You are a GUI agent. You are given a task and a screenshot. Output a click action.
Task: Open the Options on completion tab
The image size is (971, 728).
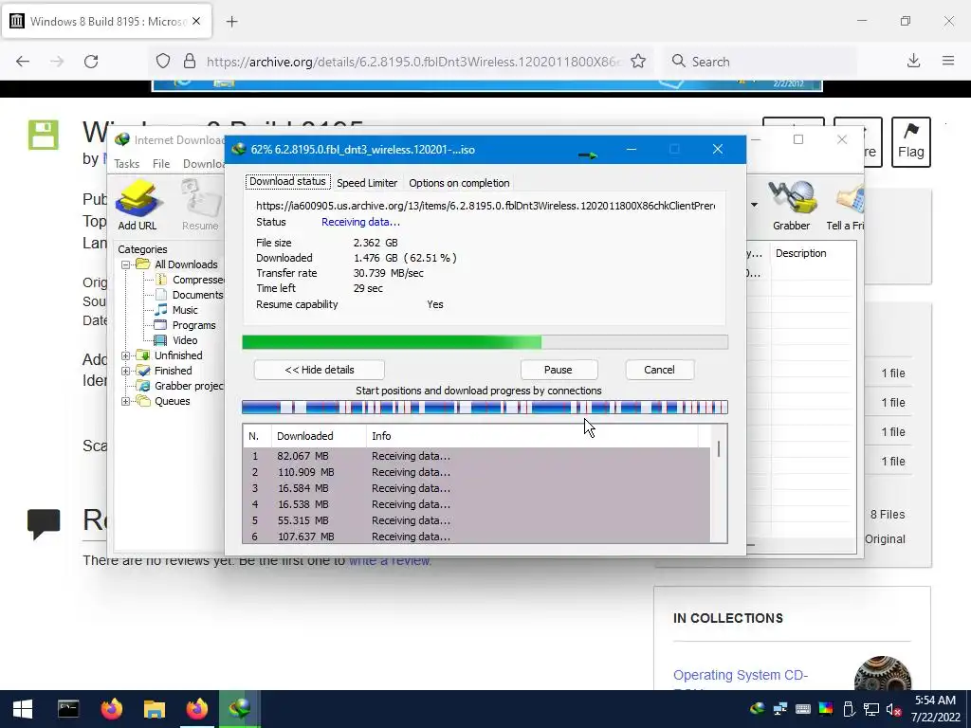click(x=459, y=183)
